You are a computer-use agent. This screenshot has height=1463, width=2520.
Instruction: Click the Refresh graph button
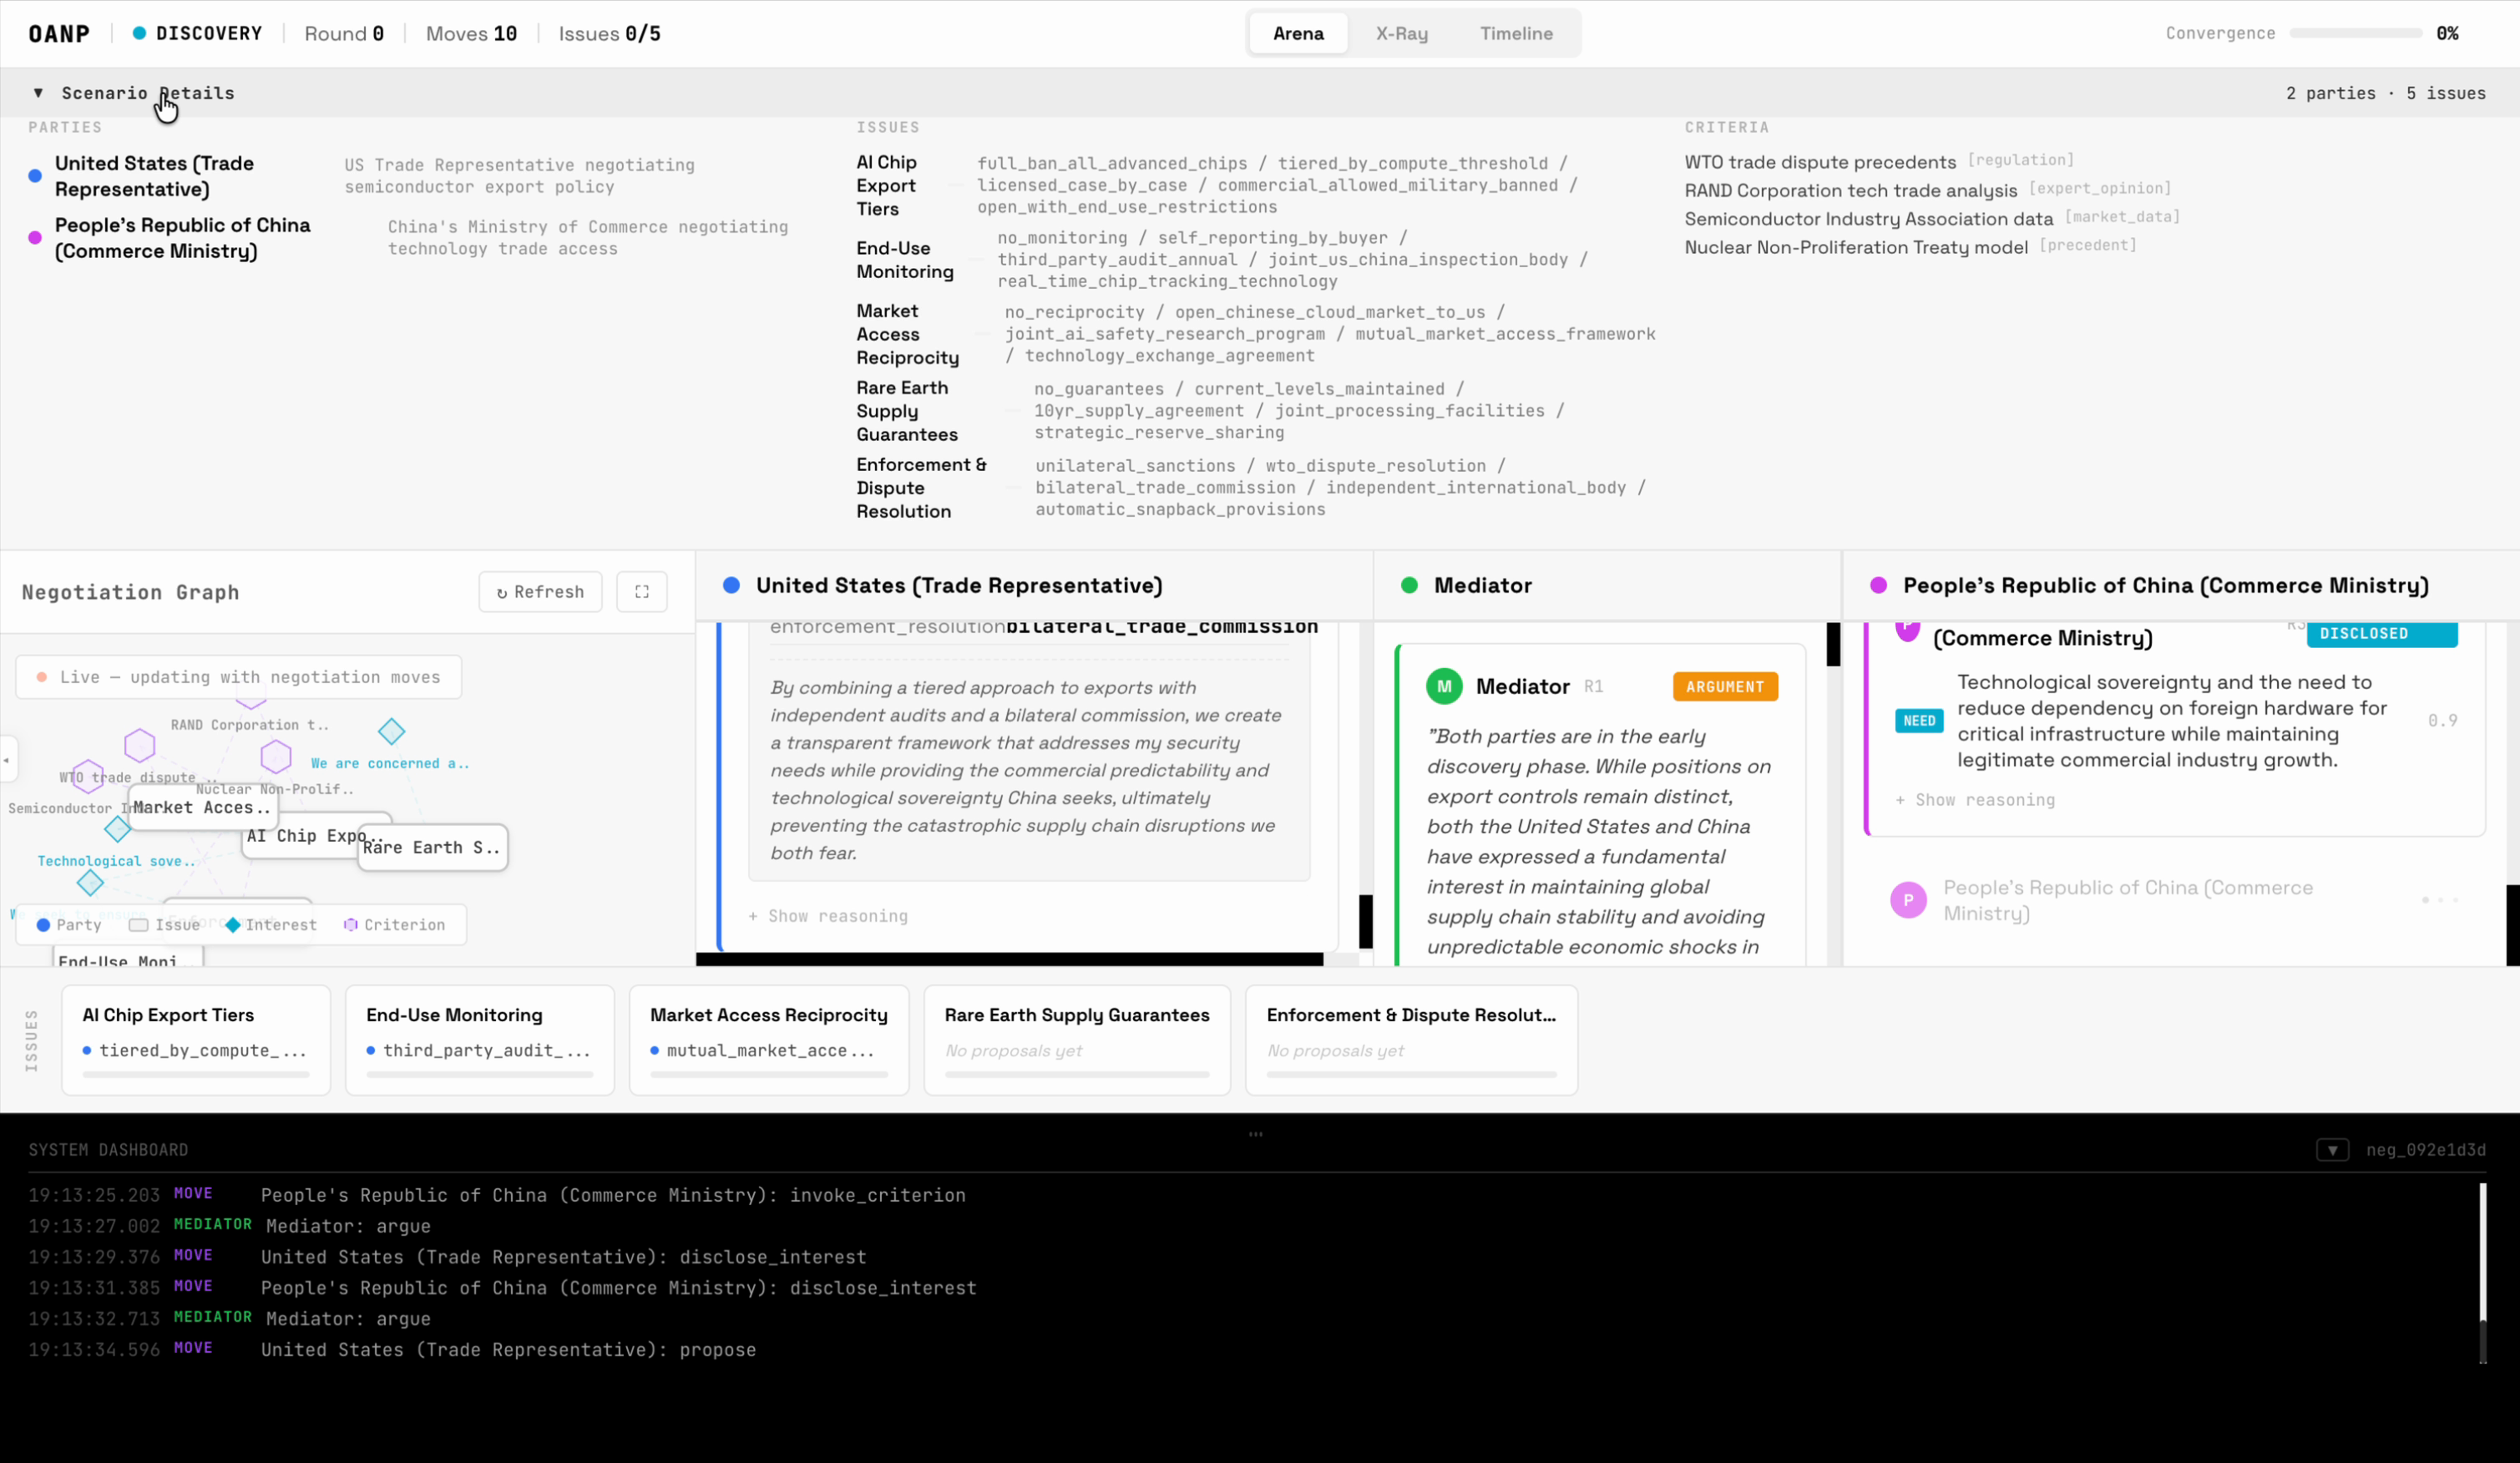pyautogui.click(x=540, y=592)
